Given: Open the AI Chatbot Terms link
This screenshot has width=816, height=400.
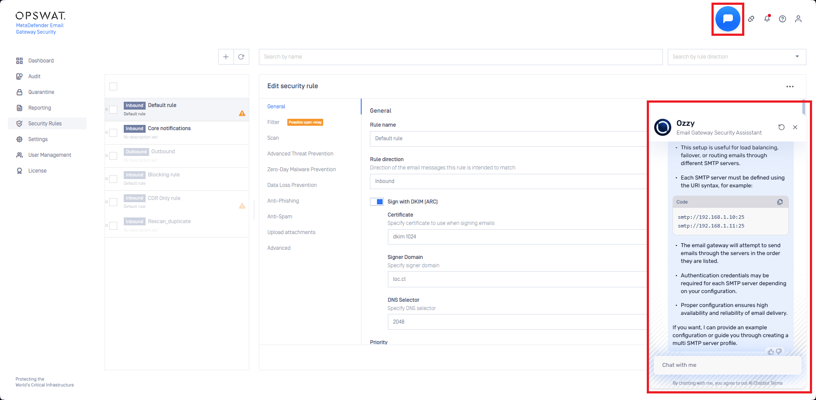Looking at the screenshot, I should pos(765,383).
